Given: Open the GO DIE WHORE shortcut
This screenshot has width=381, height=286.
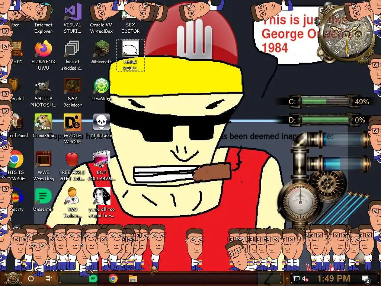Looking at the screenshot, I should click(73, 129).
